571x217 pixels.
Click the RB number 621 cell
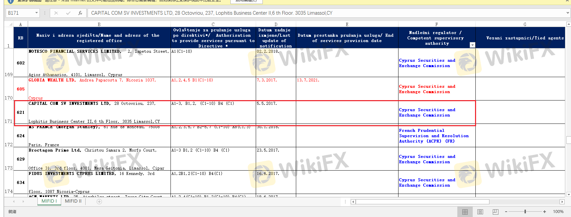pyautogui.click(x=21, y=112)
